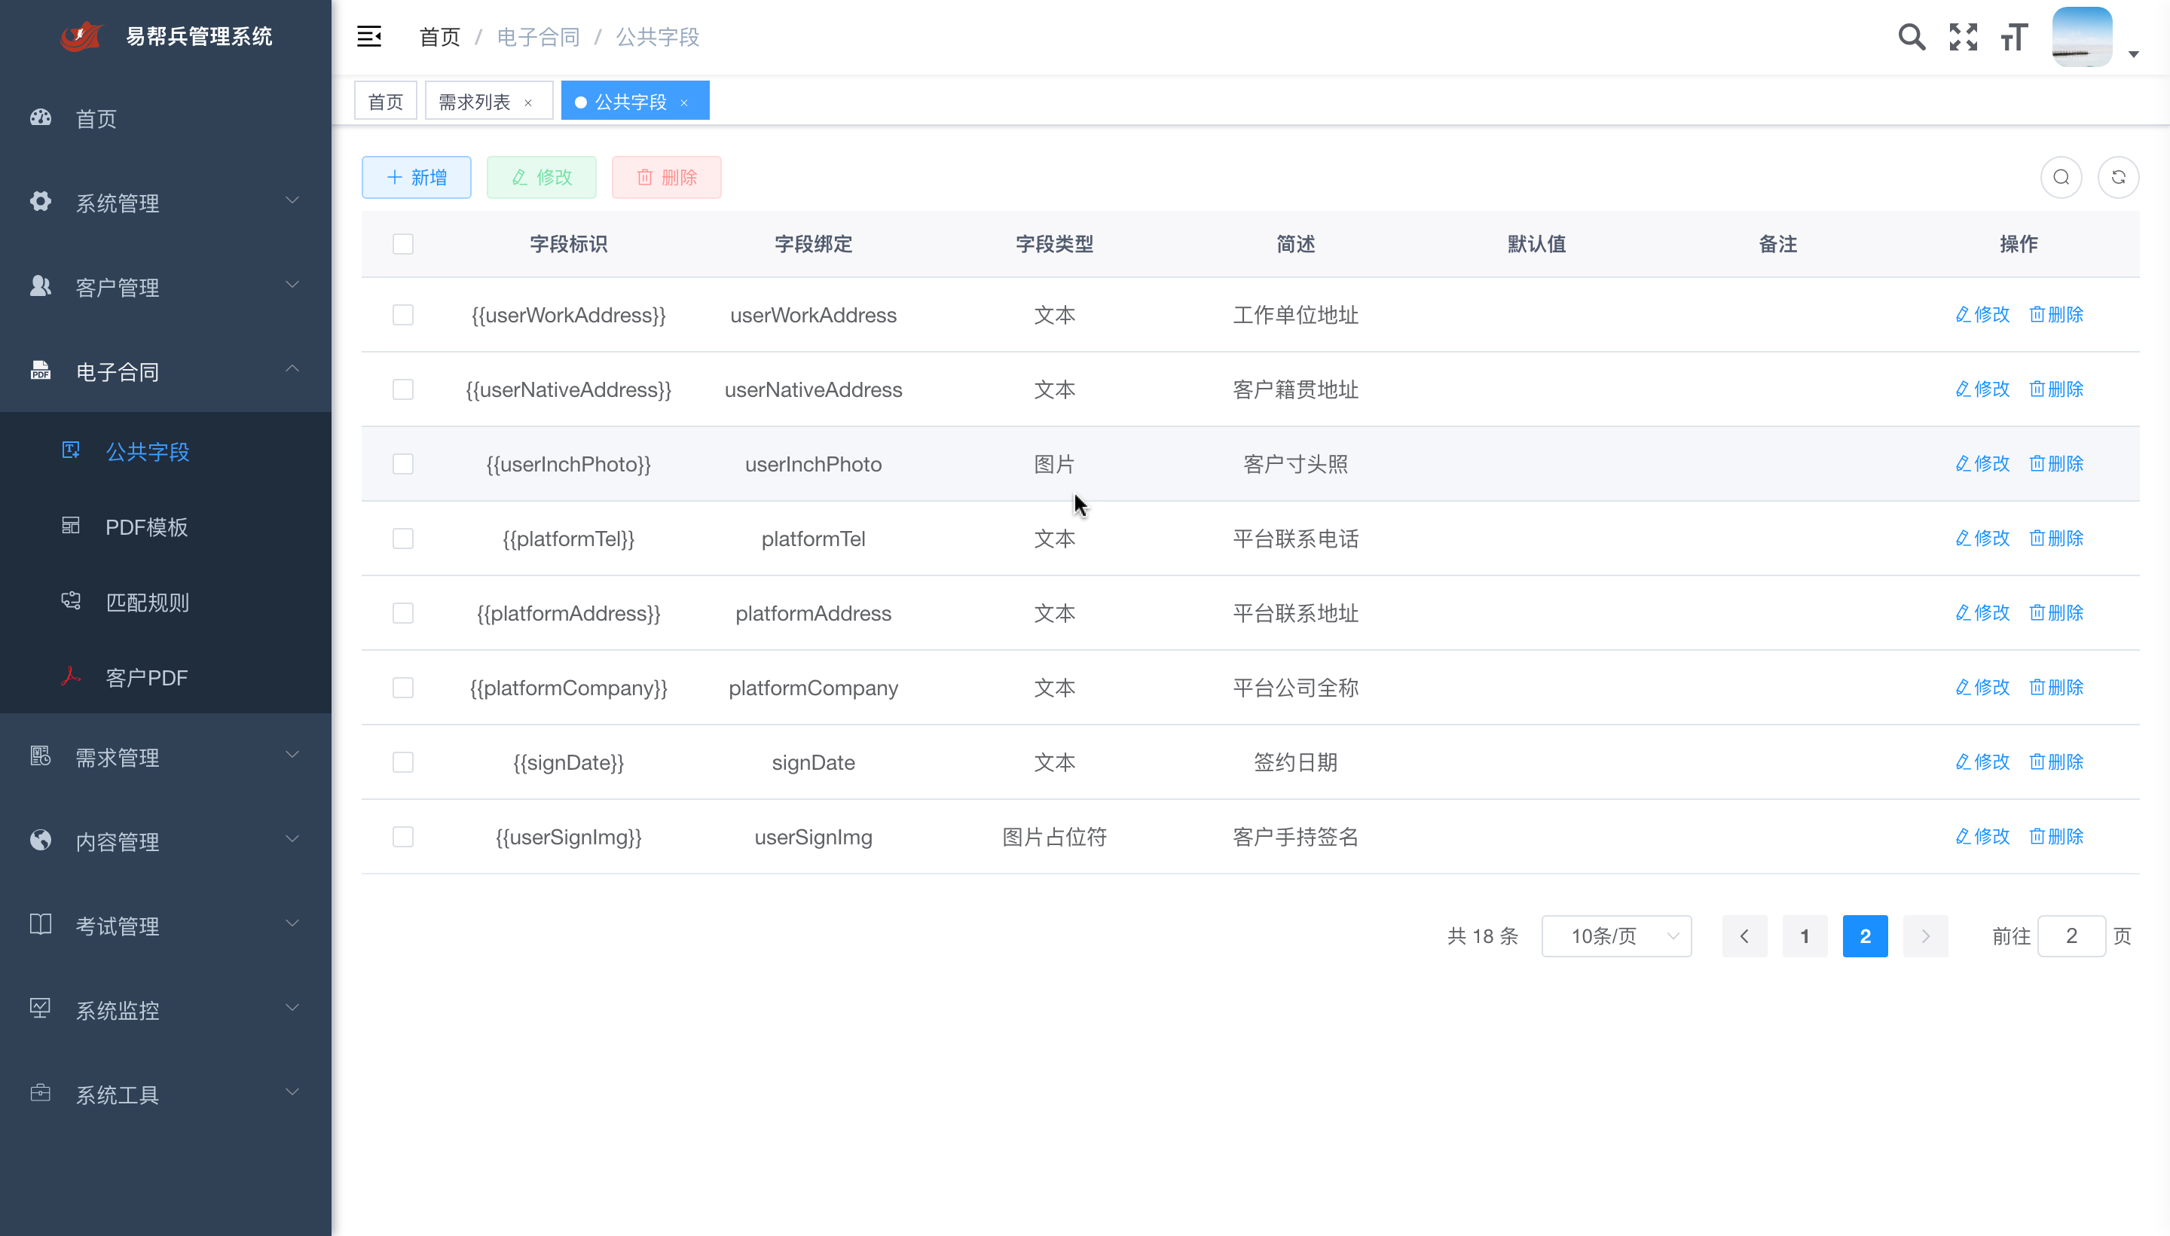The height and width of the screenshot is (1236, 2170).
Task: Check the userSignImg row checkbox
Action: pyautogui.click(x=403, y=837)
